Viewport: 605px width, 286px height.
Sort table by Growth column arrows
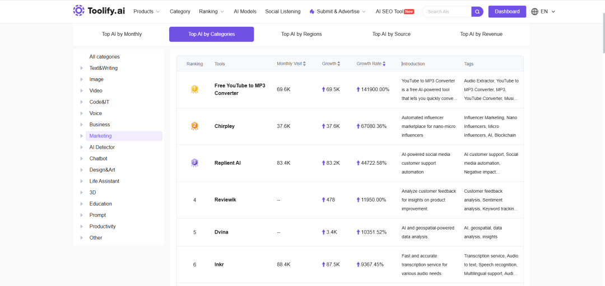coord(339,64)
